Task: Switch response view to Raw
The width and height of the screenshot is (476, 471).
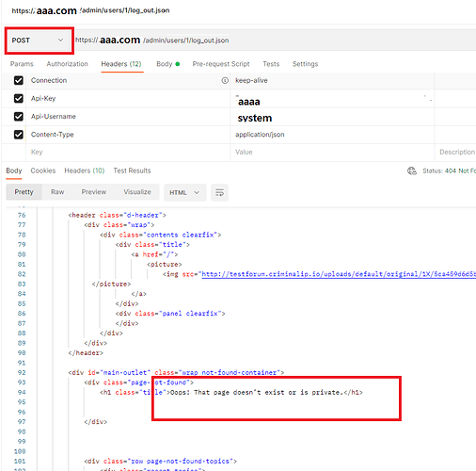Action: pyautogui.click(x=57, y=192)
